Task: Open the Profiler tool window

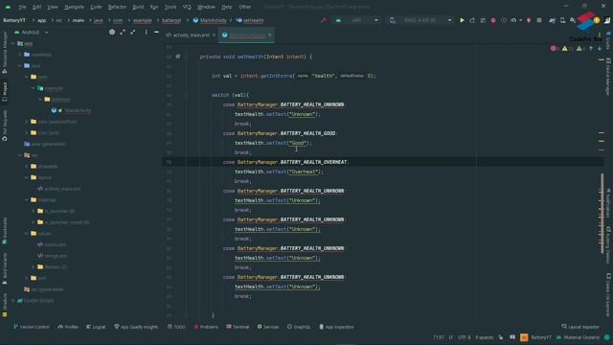Action: 68,327
